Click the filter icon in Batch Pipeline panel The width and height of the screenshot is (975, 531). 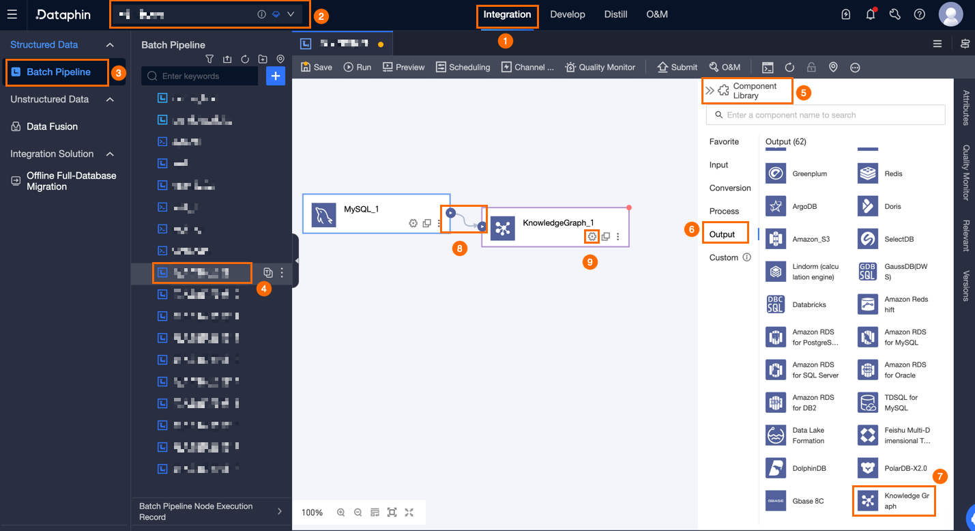point(209,59)
